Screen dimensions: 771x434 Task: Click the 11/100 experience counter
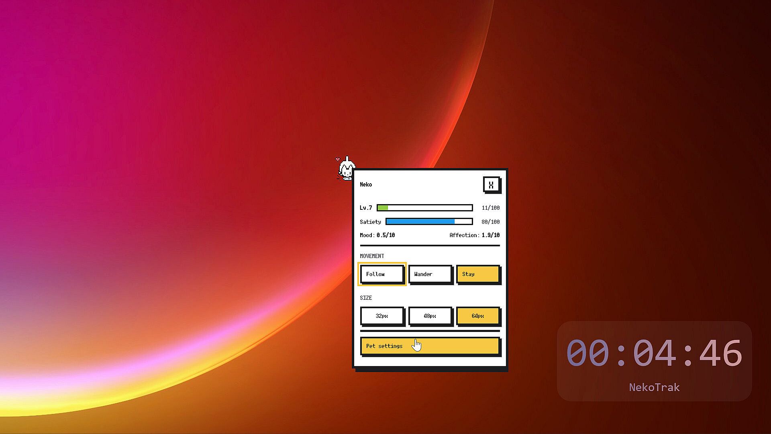pyautogui.click(x=491, y=208)
